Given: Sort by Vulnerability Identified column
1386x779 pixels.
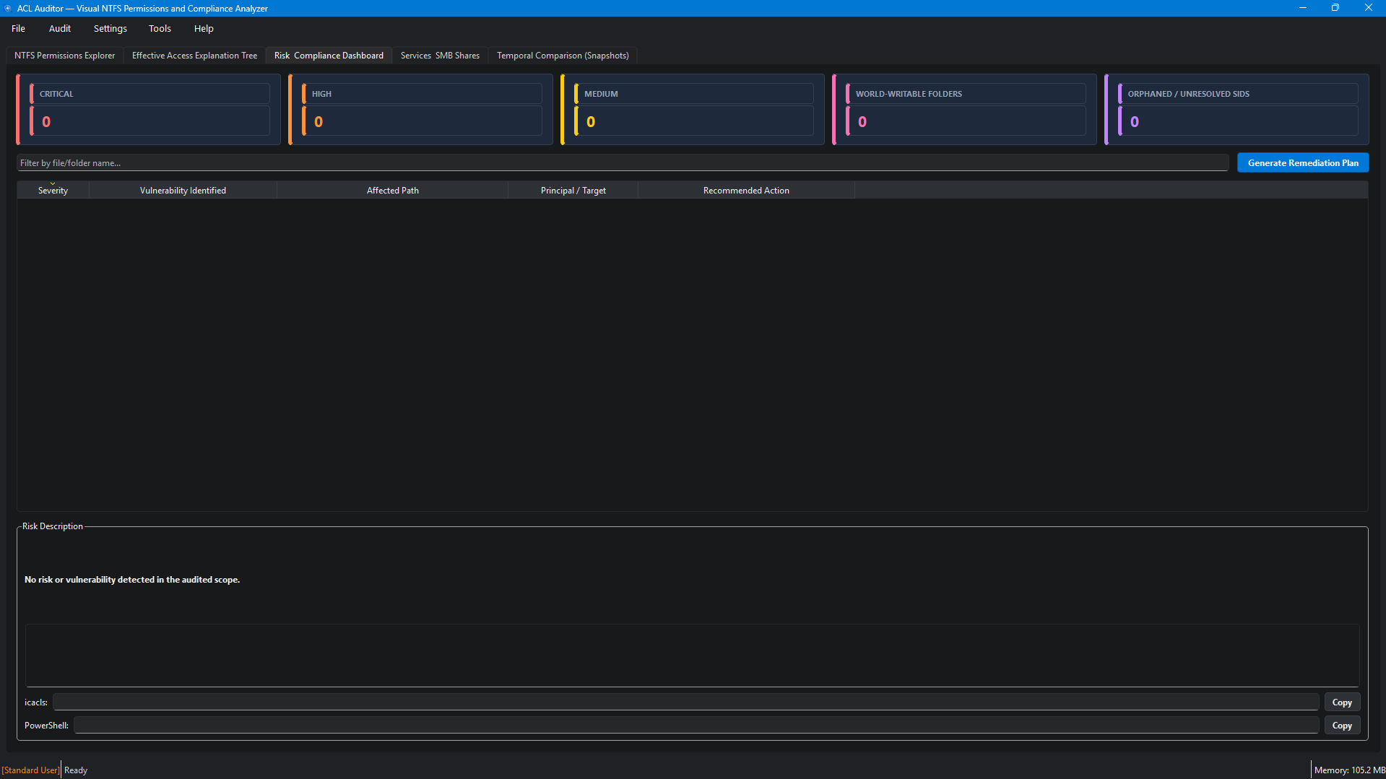Looking at the screenshot, I should point(183,191).
